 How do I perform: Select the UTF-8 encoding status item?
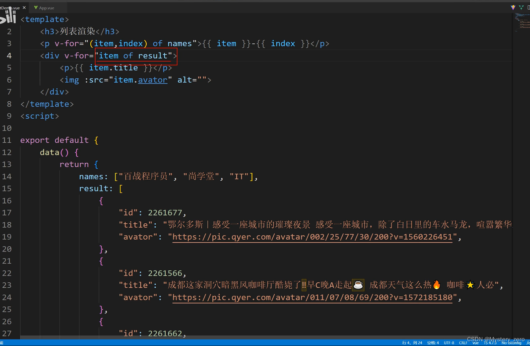pyautogui.click(x=449, y=343)
